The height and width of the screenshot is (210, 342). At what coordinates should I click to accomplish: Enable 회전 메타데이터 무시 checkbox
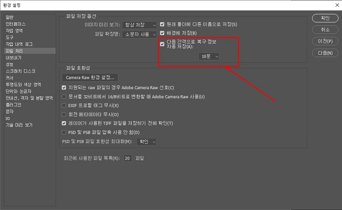(x=64, y=114)
